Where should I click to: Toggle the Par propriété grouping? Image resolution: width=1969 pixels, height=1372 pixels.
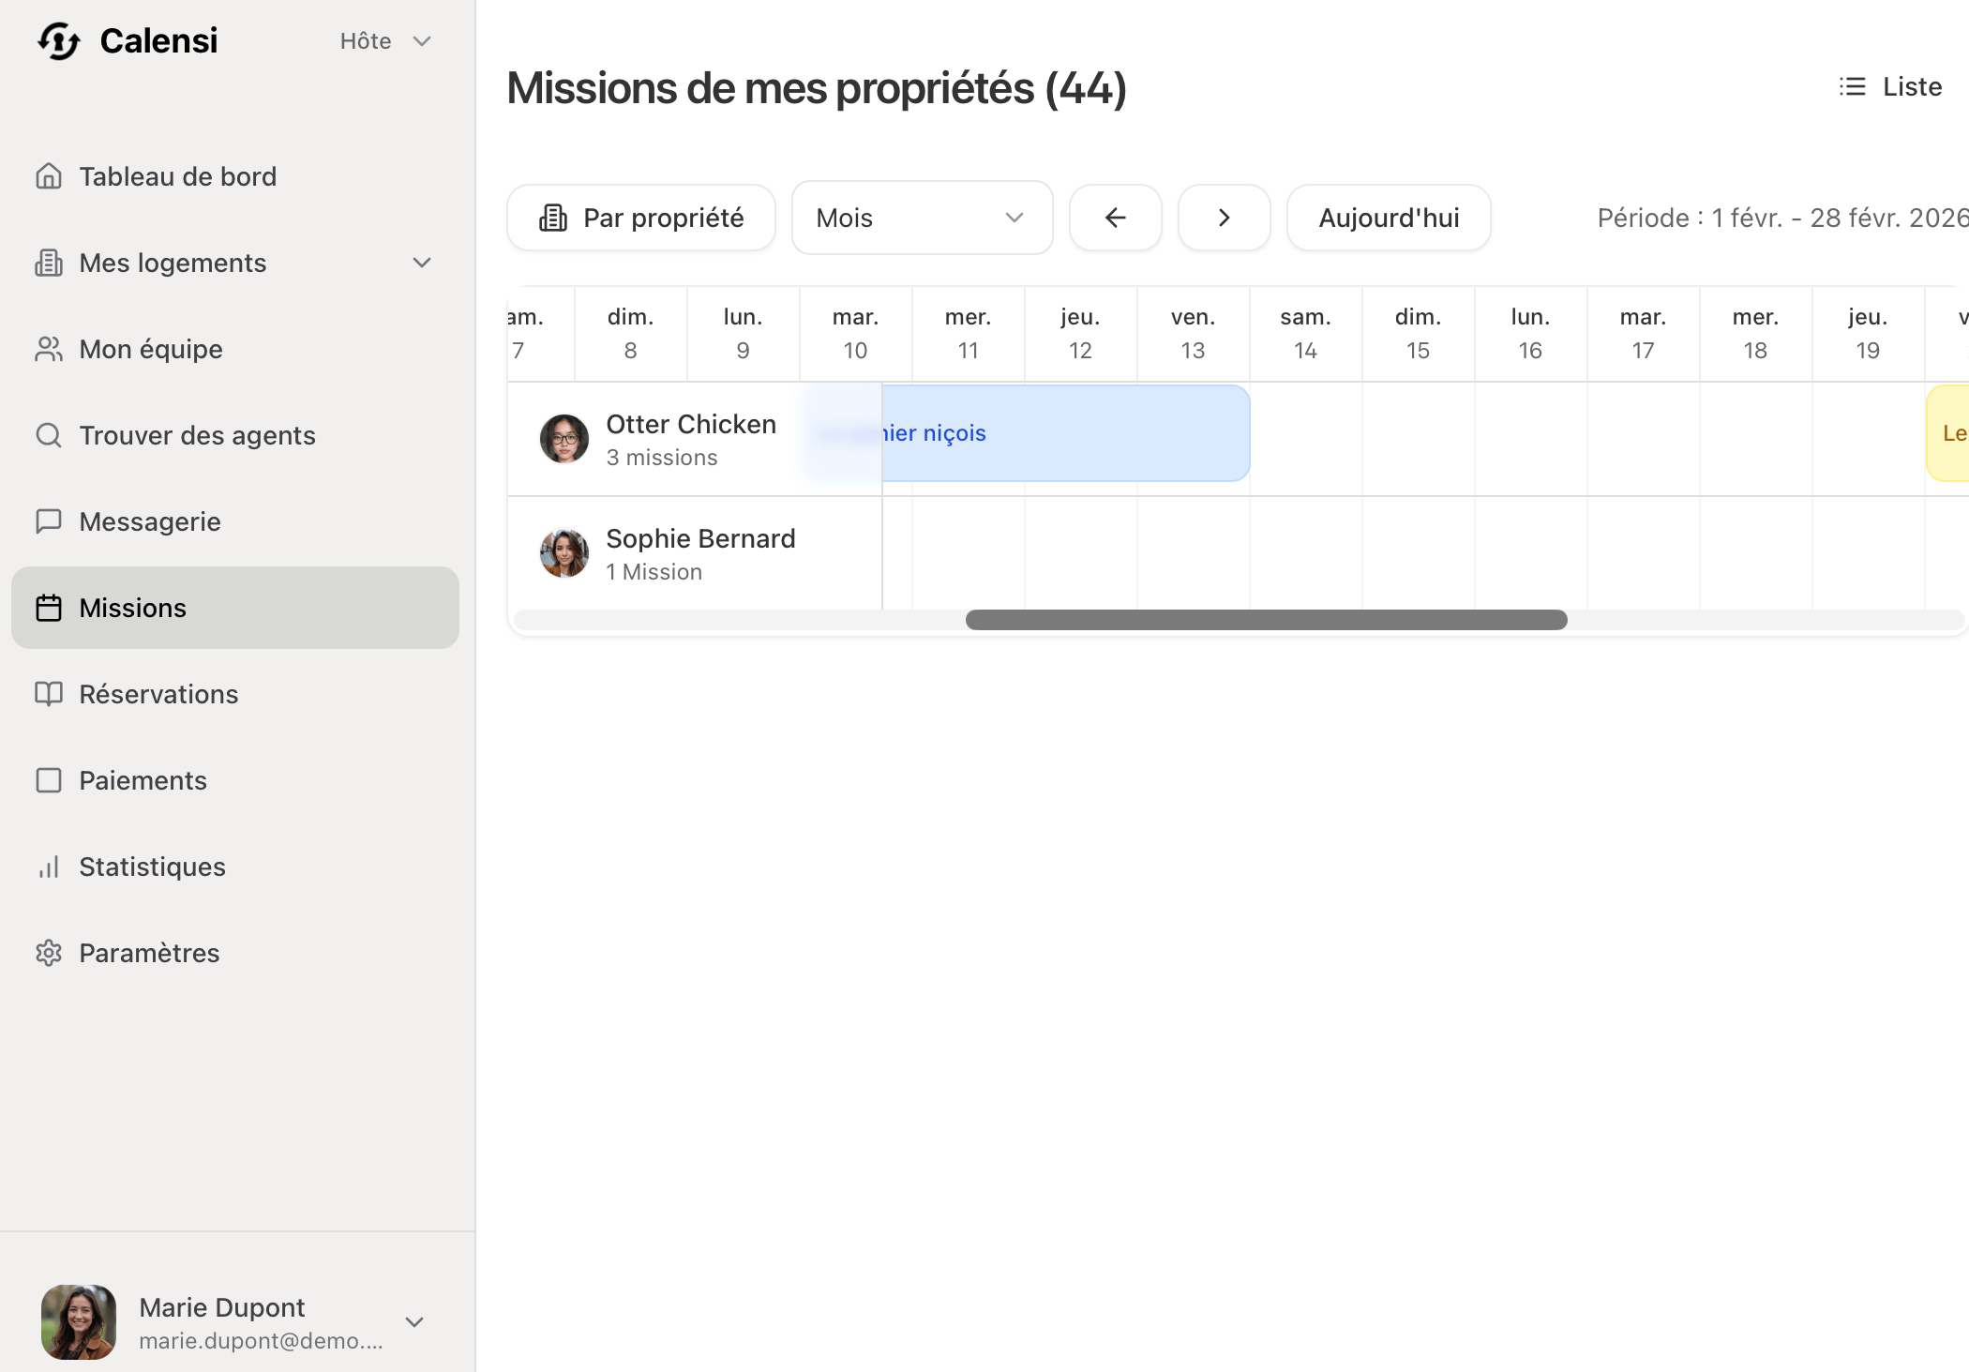point(641,218)
